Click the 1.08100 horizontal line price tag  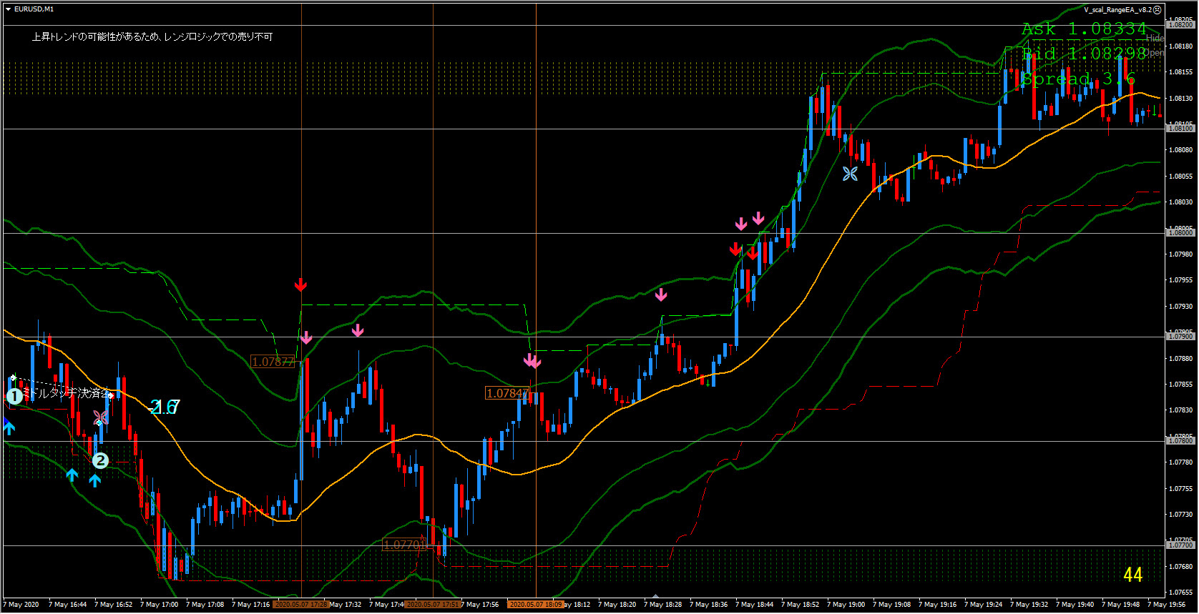1180,129
